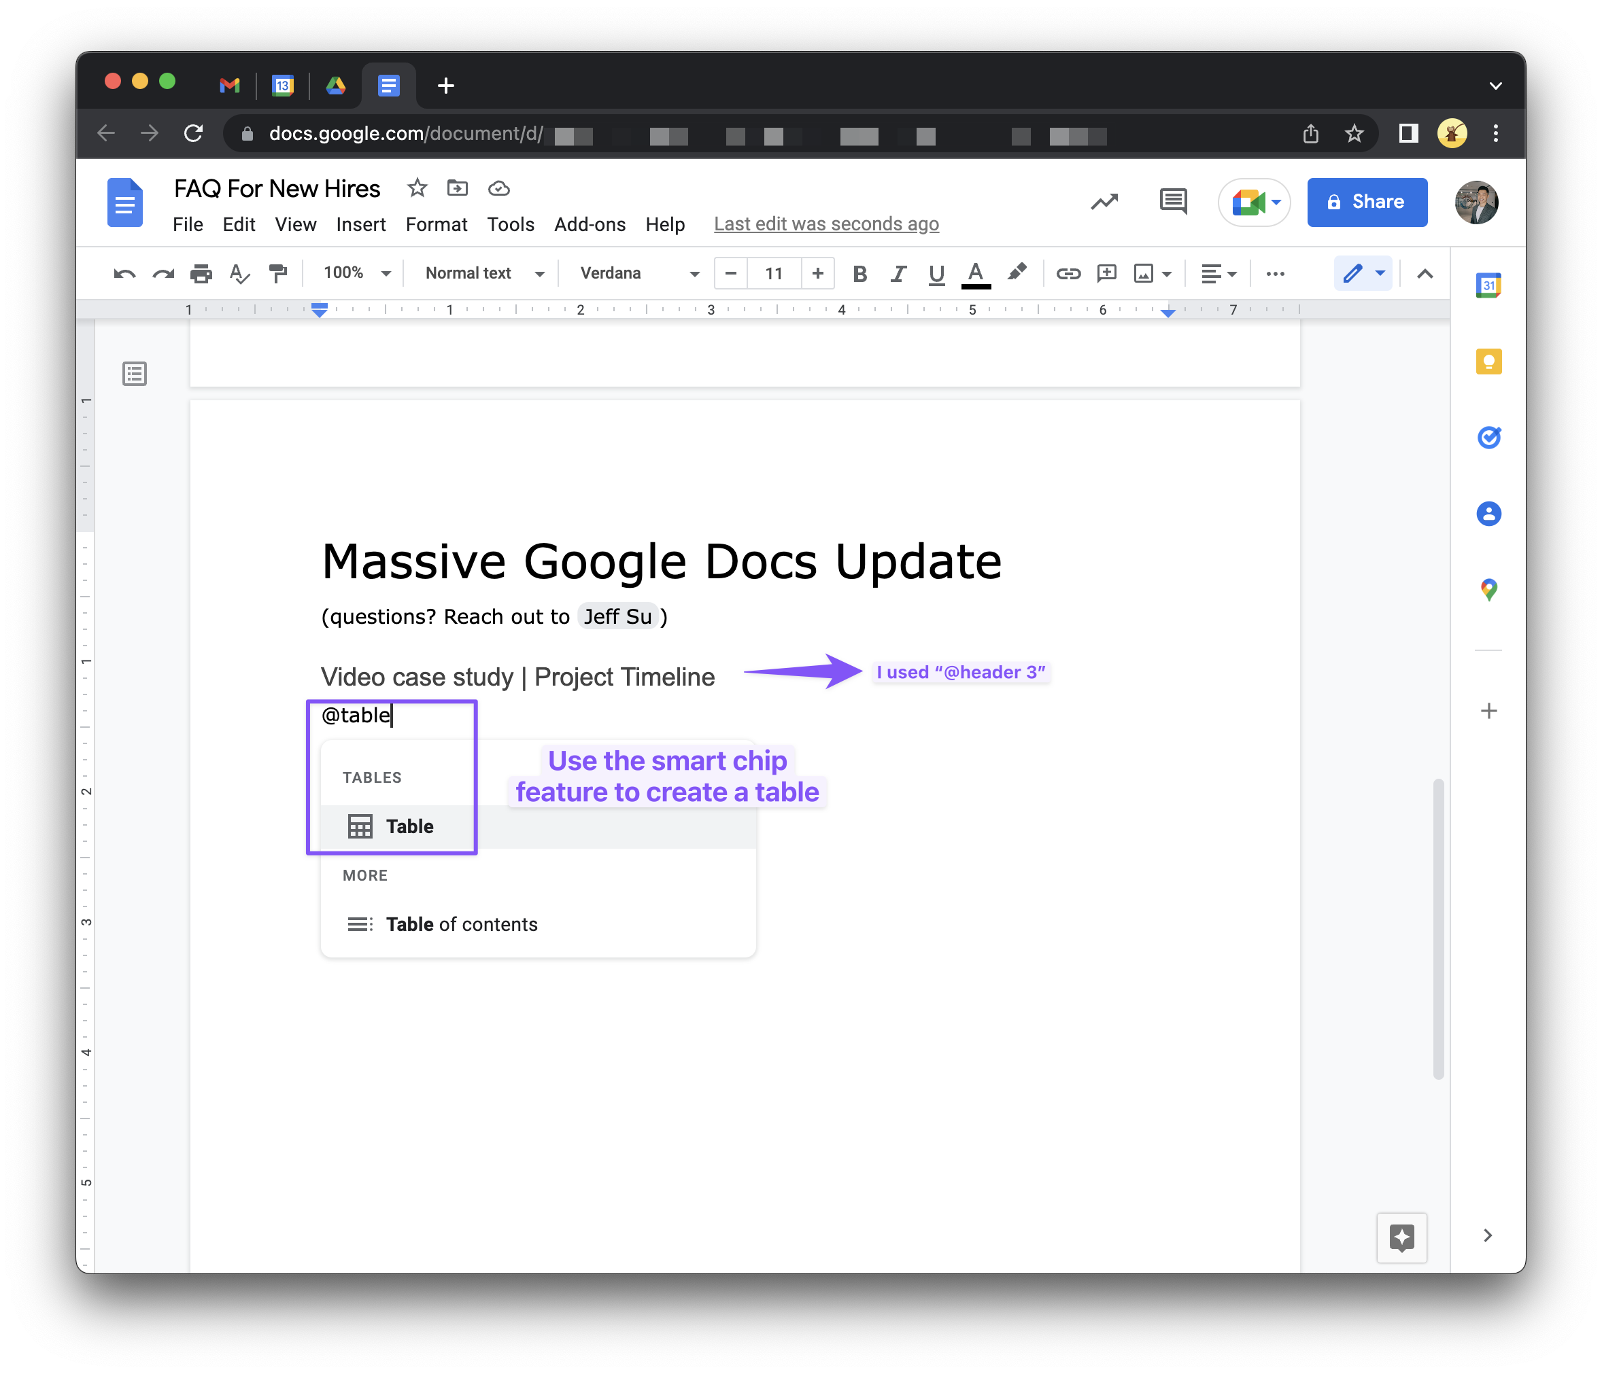Increase the font size
The height and width of the screenshot is (1374, 1602).
(818, 274)
